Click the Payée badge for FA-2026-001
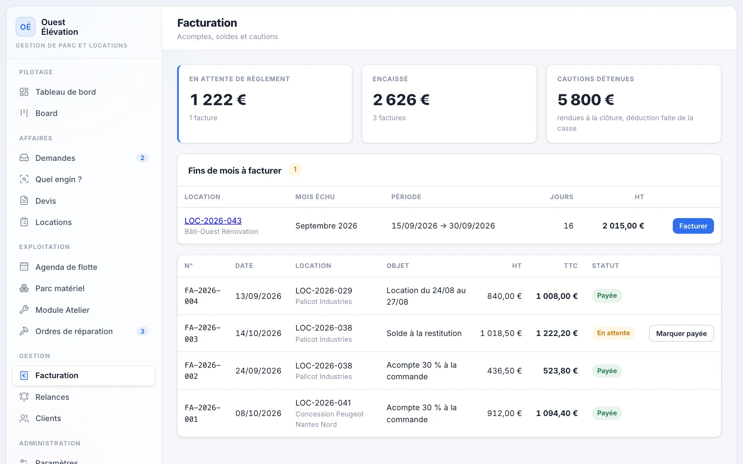Screen dimensions: 743x464 607,413
